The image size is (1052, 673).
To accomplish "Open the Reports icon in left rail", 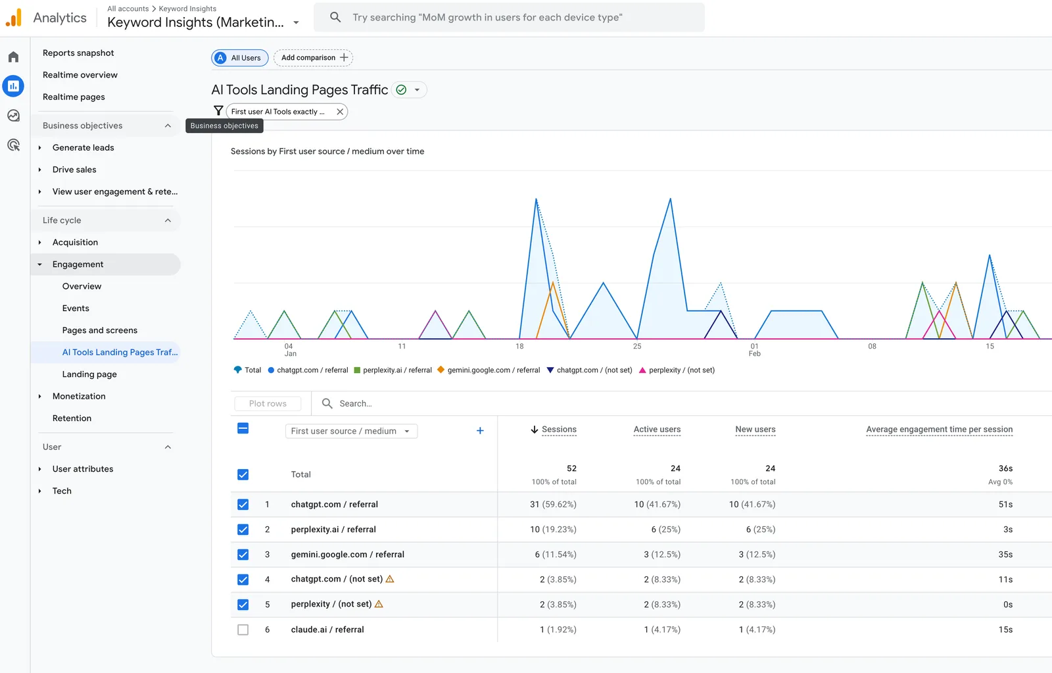I will tap(13, 86).
